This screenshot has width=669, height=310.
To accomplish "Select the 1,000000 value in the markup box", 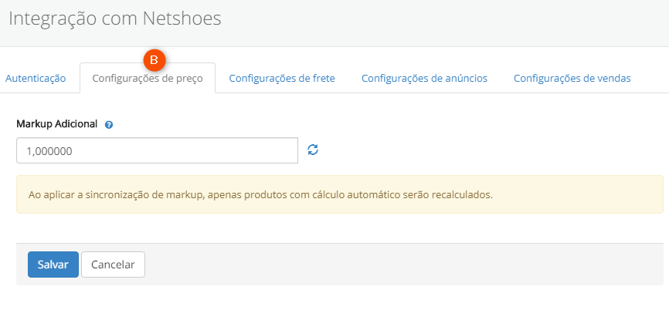I will (x=49, y=150).
